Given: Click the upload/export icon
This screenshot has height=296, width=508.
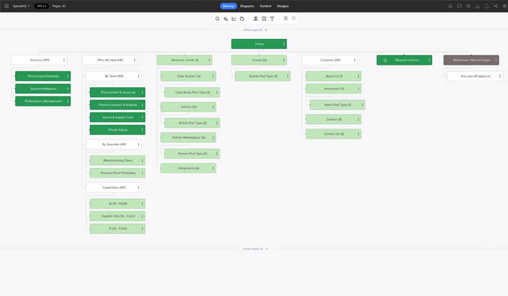Looking at the screenshot, I should [x=486, y=6].
